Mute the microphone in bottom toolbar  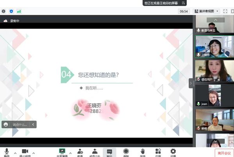pos(7,152)
